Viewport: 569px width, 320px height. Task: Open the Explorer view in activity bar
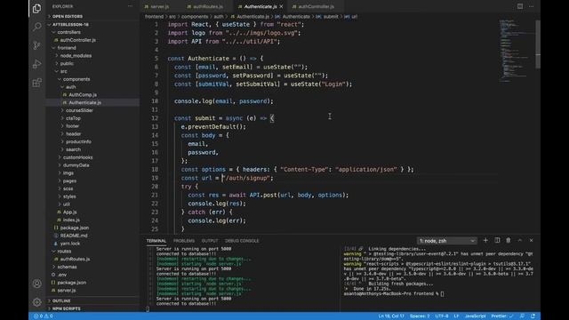[36, 8]
